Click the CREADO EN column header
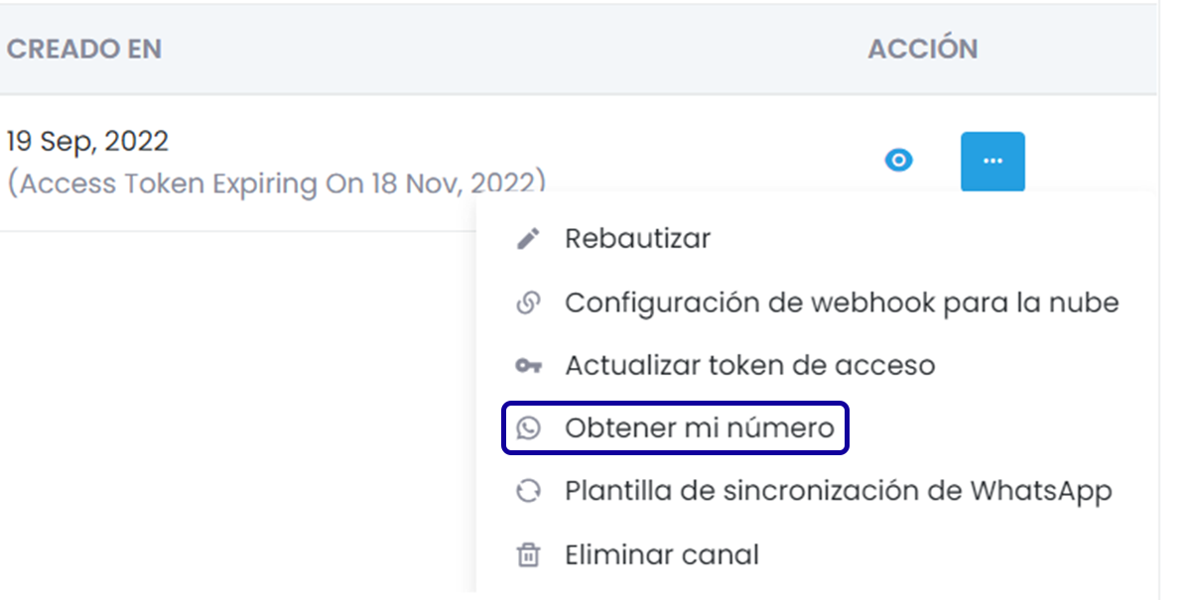 (x=84, y=49)
